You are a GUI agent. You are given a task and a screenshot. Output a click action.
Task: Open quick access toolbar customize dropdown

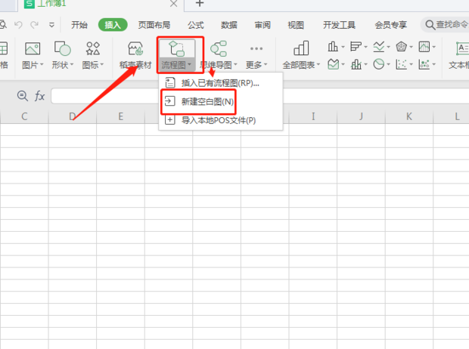51,25
